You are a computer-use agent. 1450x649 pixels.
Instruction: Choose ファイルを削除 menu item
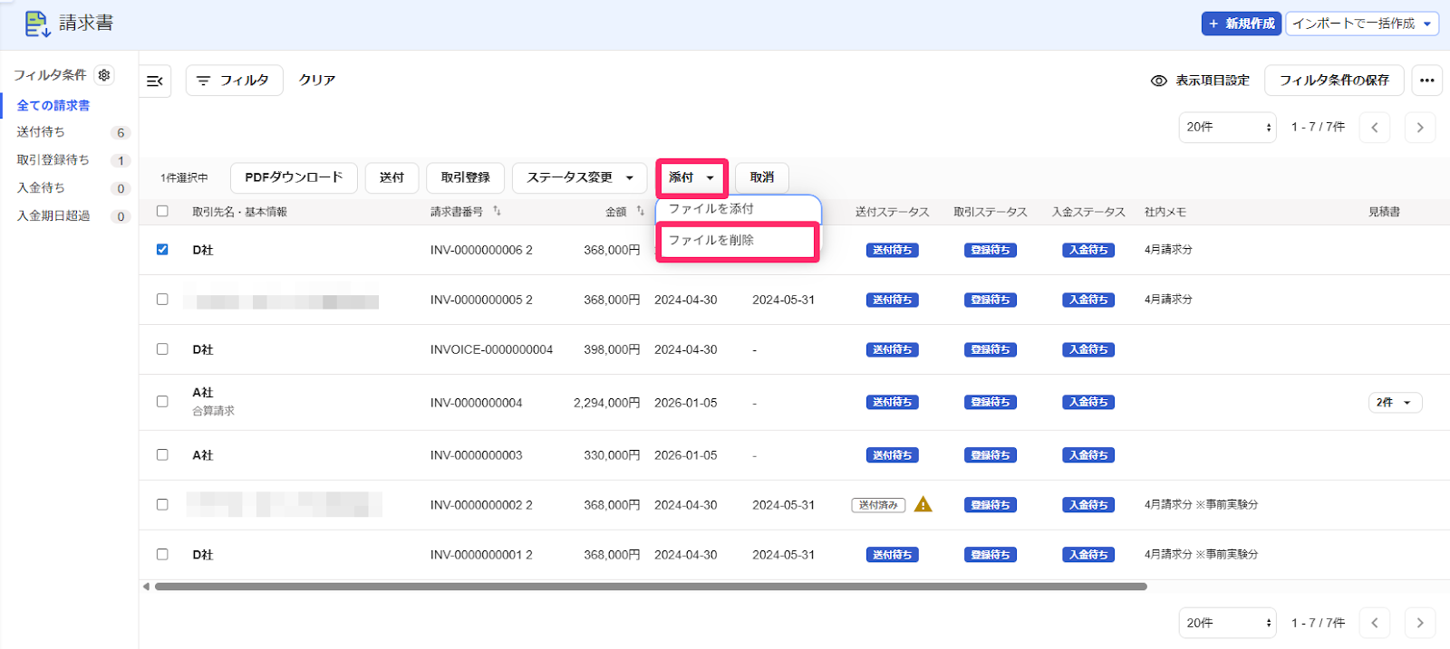tap(738, 241)
